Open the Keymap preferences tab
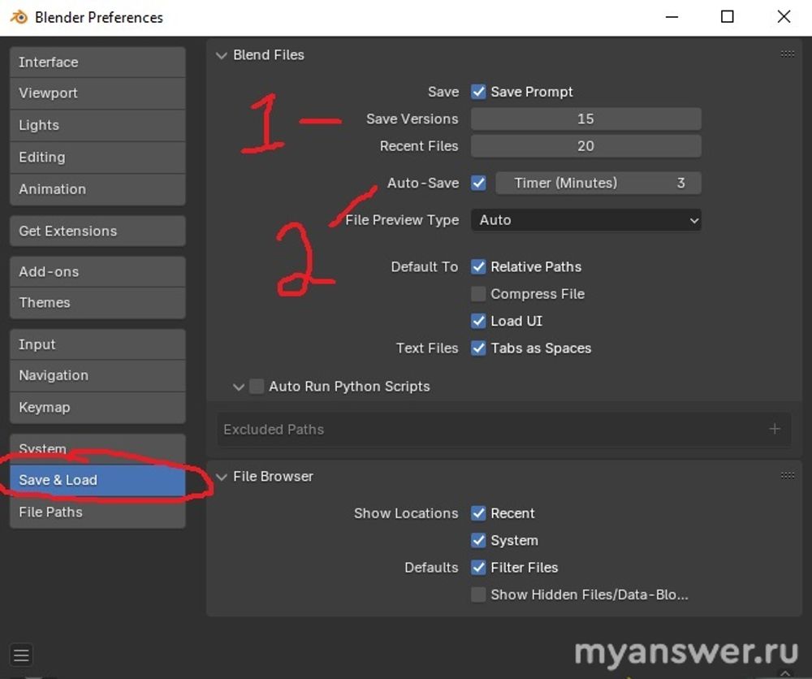The image size is (812, 679). 97,407
